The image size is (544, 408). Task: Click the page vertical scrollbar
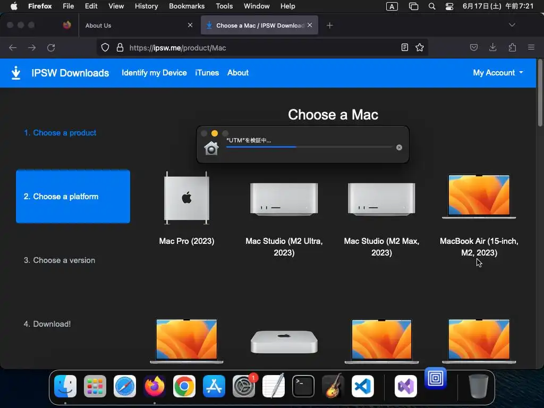540,93
